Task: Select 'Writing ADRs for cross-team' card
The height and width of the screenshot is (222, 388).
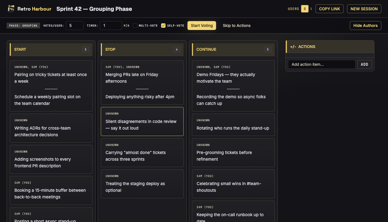Action: 51,128
